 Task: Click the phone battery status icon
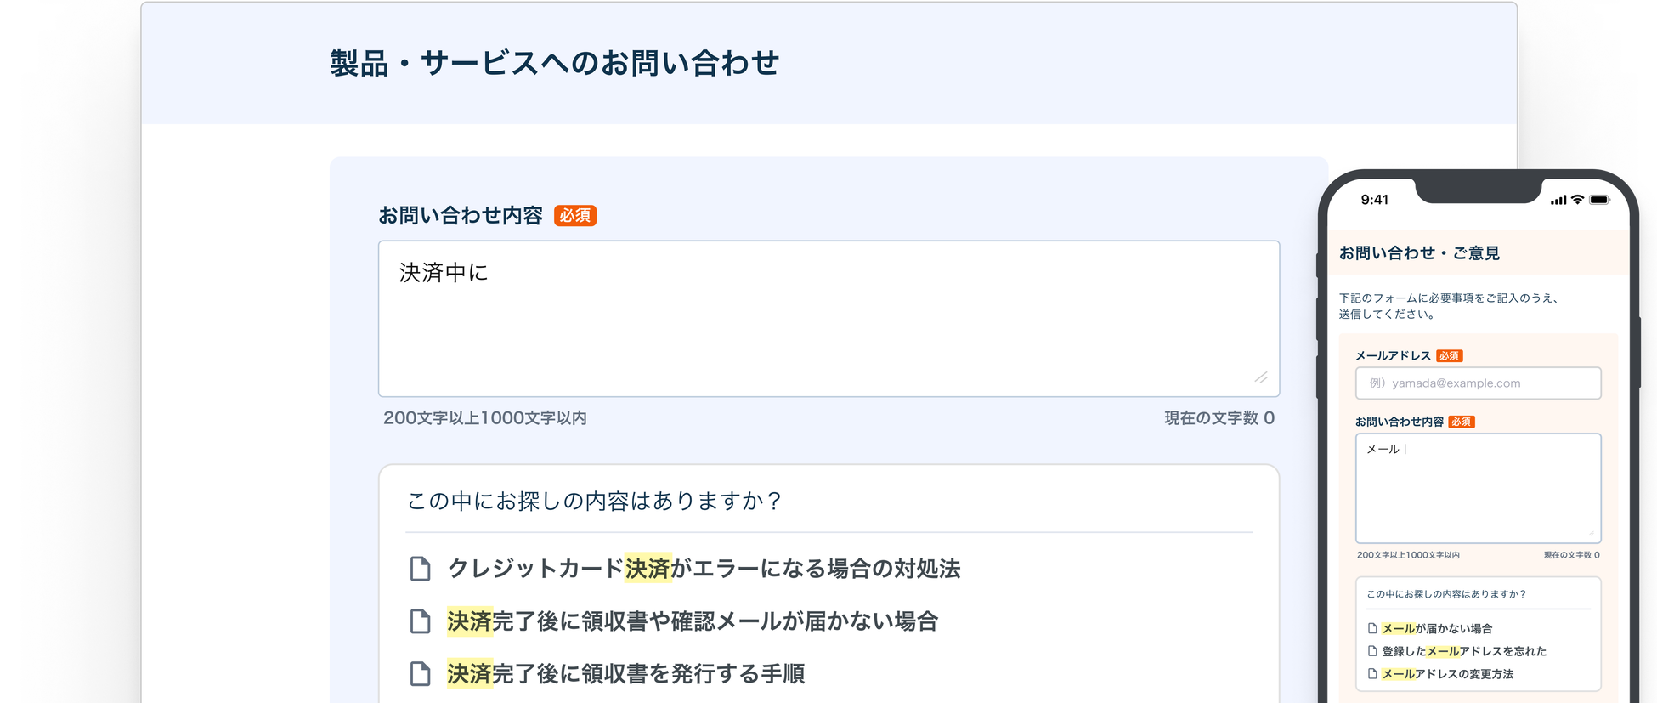(1599, 200)
